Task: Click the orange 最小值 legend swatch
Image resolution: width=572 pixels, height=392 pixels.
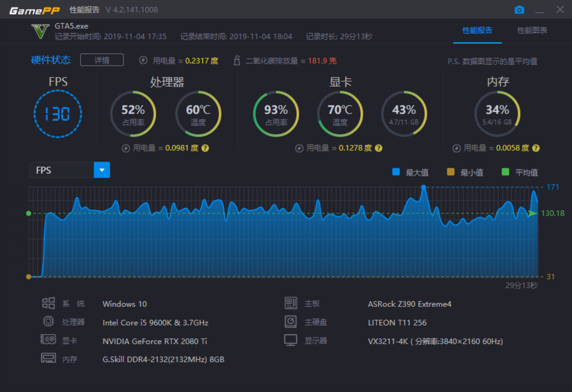Action: point(451,172)
